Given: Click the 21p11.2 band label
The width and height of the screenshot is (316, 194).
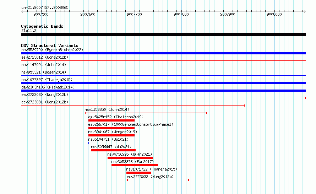Looking at the screenshot, I should [x=29, y=31].
